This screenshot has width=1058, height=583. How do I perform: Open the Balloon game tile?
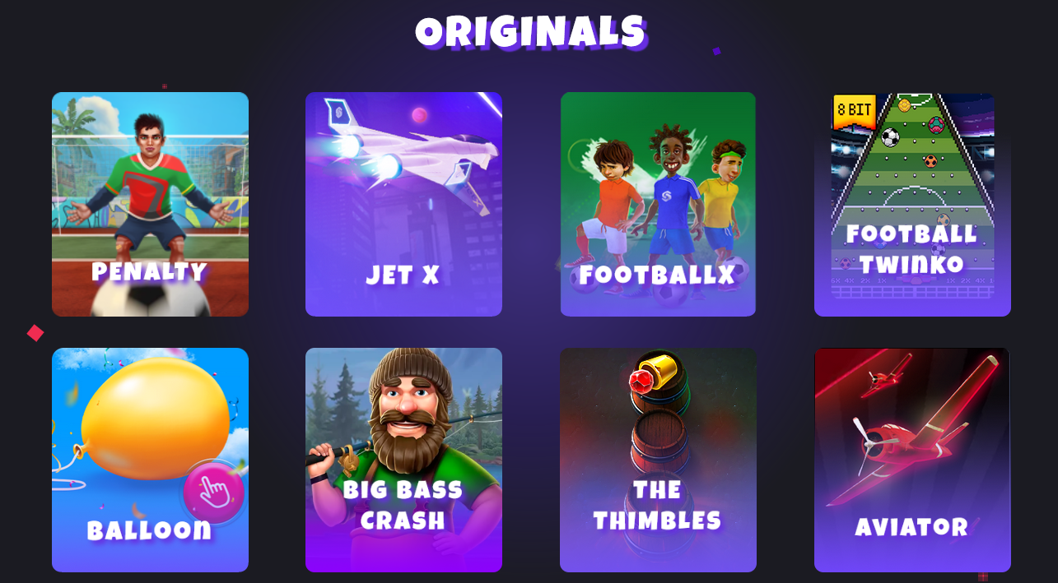pos(150,460)
